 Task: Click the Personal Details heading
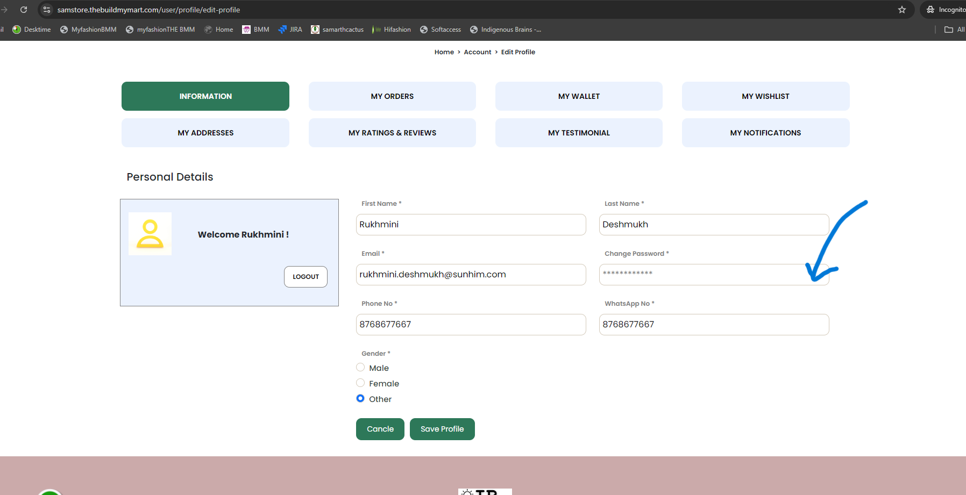[170, 177]
